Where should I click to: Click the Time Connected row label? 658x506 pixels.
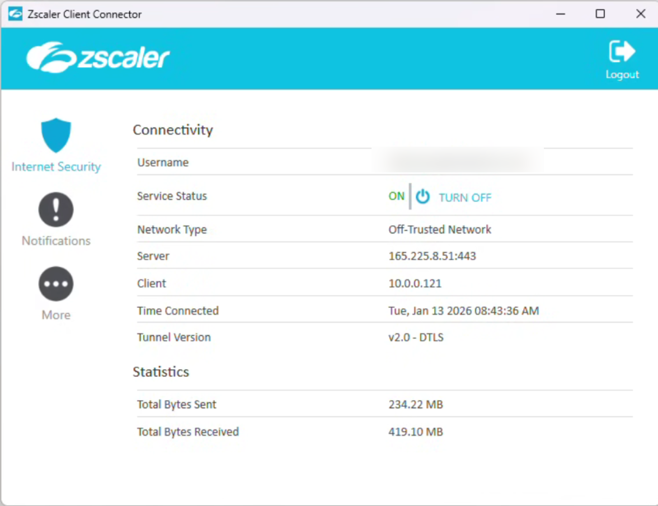point(178,311)
